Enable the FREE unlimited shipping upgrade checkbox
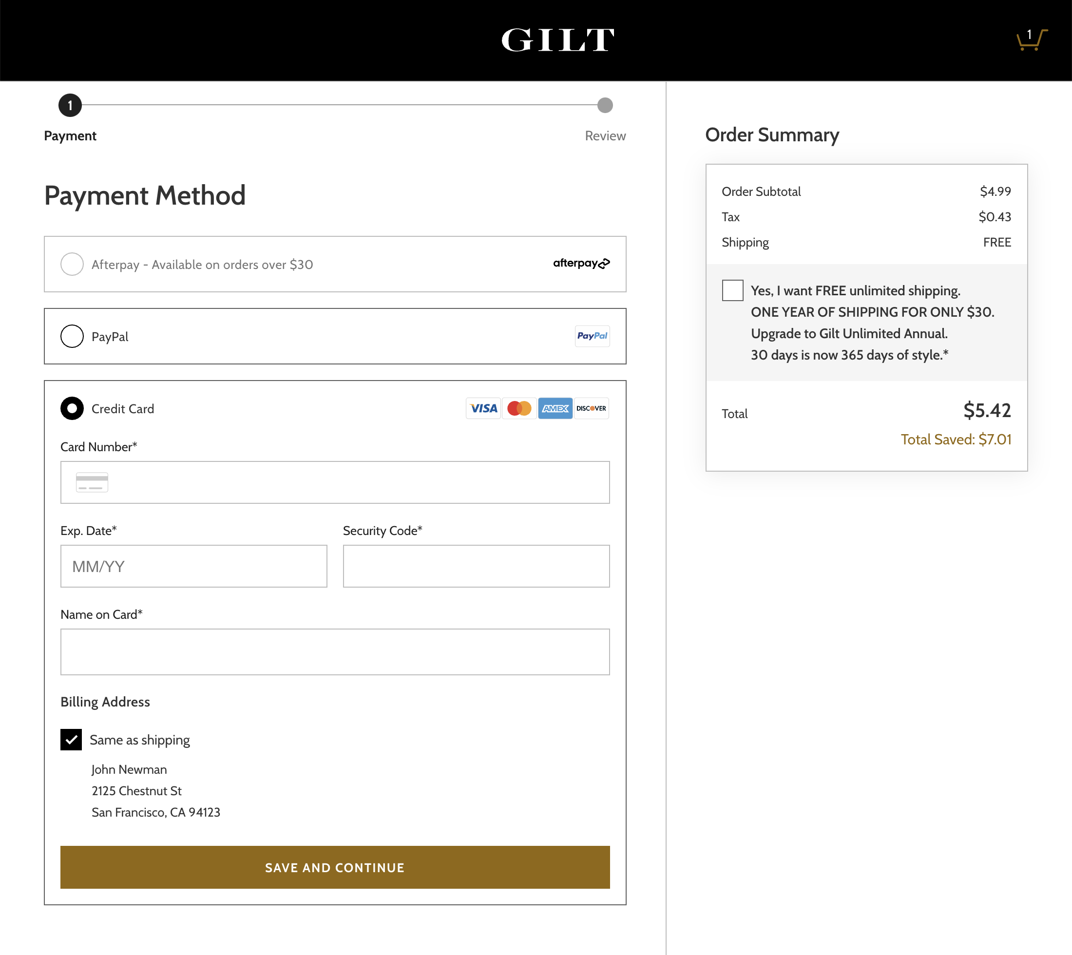This screenshot has width=1072, height=955. 732,290
